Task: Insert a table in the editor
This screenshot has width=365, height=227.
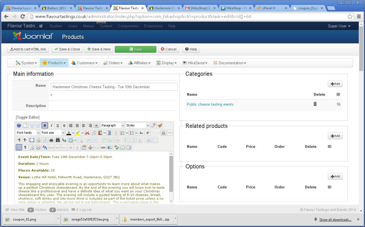Action: point(70,140)
